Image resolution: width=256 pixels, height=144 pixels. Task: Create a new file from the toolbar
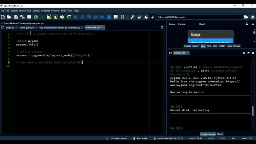(3, 17)
